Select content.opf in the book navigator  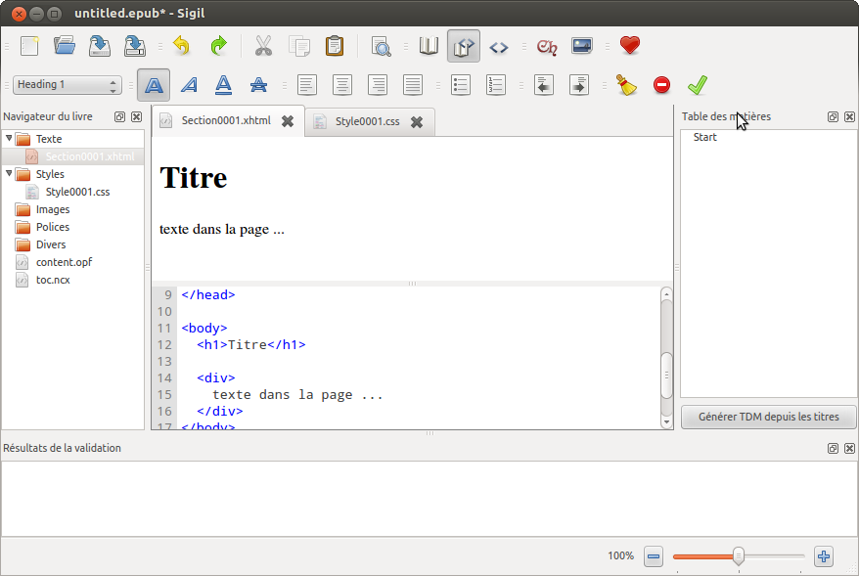65,262
